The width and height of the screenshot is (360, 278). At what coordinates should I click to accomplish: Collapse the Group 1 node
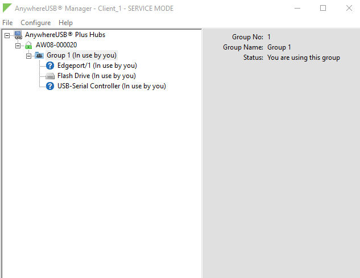coord(28,56)
